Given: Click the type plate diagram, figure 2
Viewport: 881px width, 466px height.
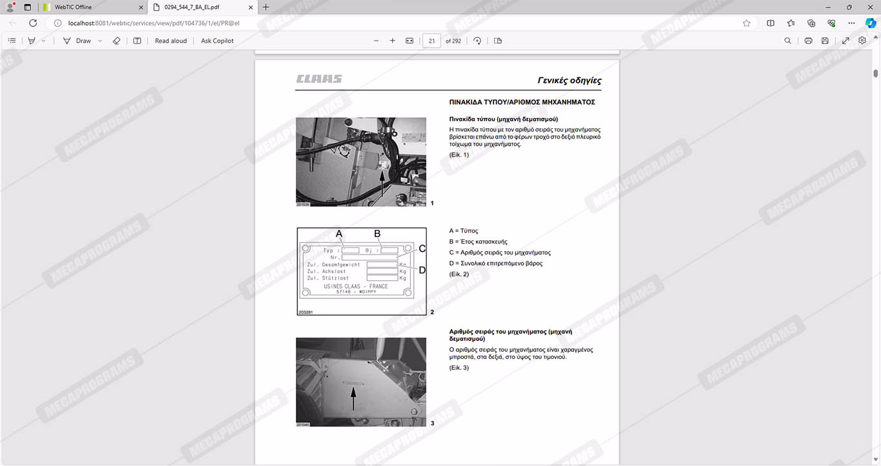Looking at the screenshot, I should tap(362, 271).
